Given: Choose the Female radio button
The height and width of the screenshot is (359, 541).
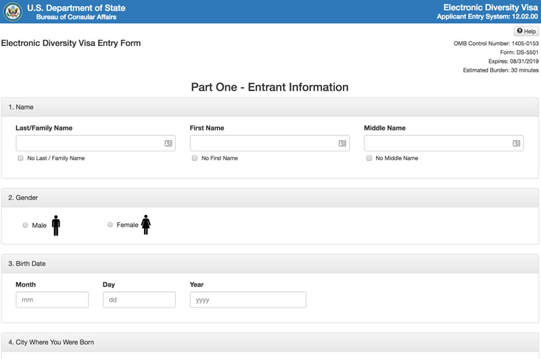Looking at the screenshot, I should [x=110, y=225].
